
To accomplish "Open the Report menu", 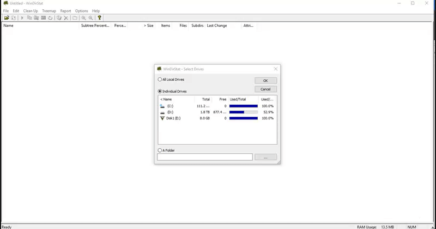I will [65, 11].
